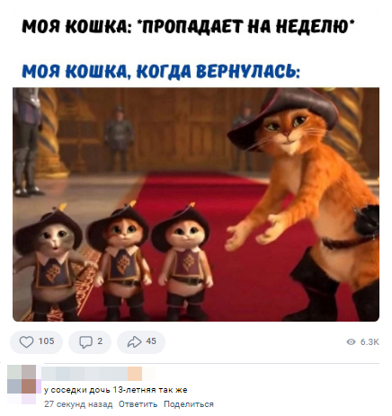Click the caption МОЯ КОШКА, КОГДА ВЕРНУЛАСЬ

click(x=161, y=71)
